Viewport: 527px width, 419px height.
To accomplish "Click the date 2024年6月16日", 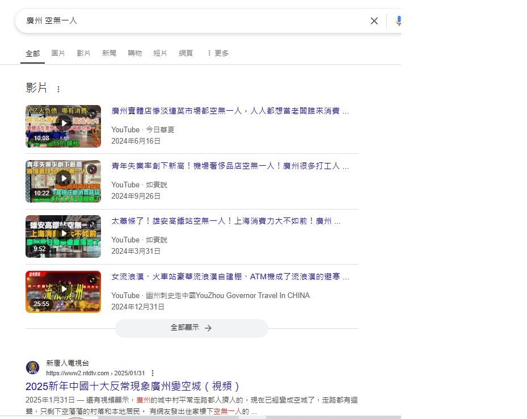I will tap(136, 141).
